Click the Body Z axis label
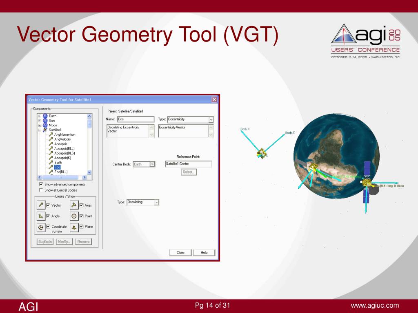This screenshot has height=313, width=418. 290,132
